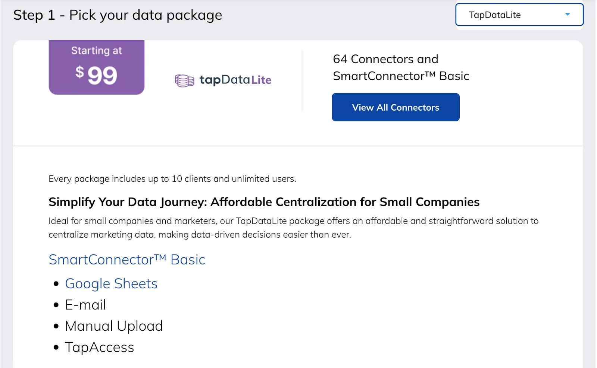Click the $99 price figure

tap(97, 75)
